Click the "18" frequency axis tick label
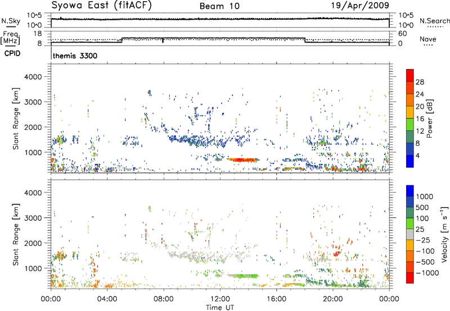 click(x=38, y=34)
